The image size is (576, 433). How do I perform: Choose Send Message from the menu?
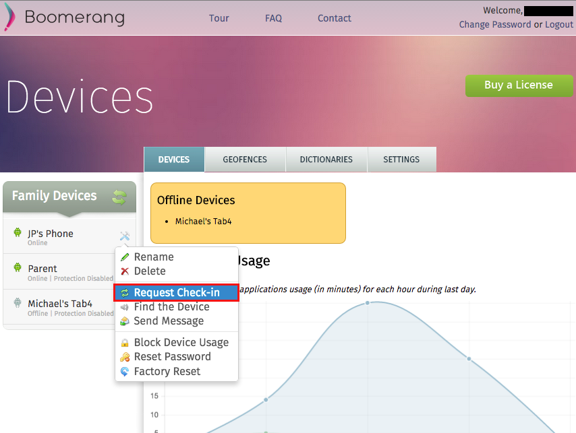tap(177, 321)
